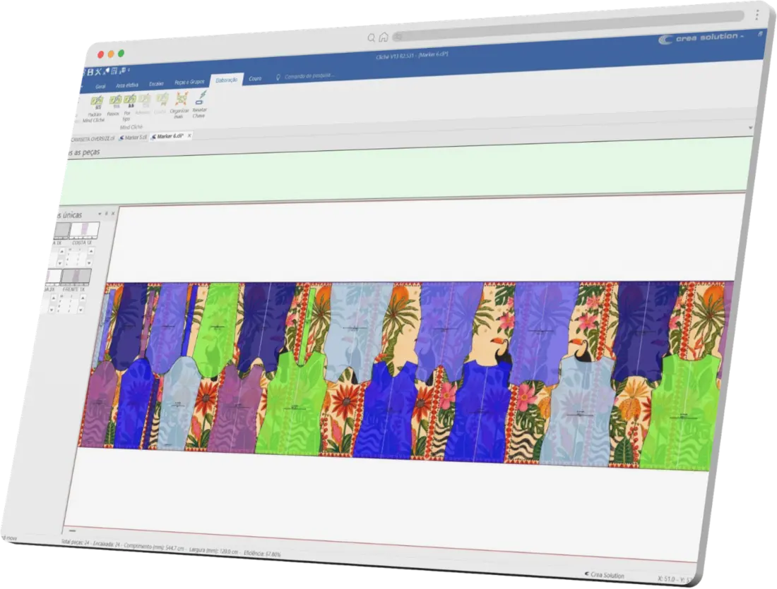The image size is (777, 589).
Task: Click the Eficiência 67.80% status text
Action: [x=262, y=553]
